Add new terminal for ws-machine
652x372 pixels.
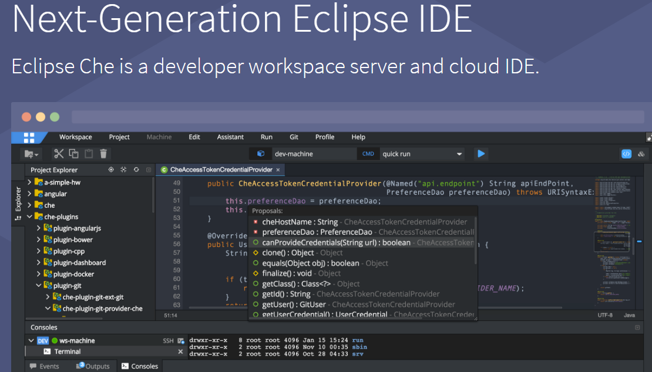[181, 340]
